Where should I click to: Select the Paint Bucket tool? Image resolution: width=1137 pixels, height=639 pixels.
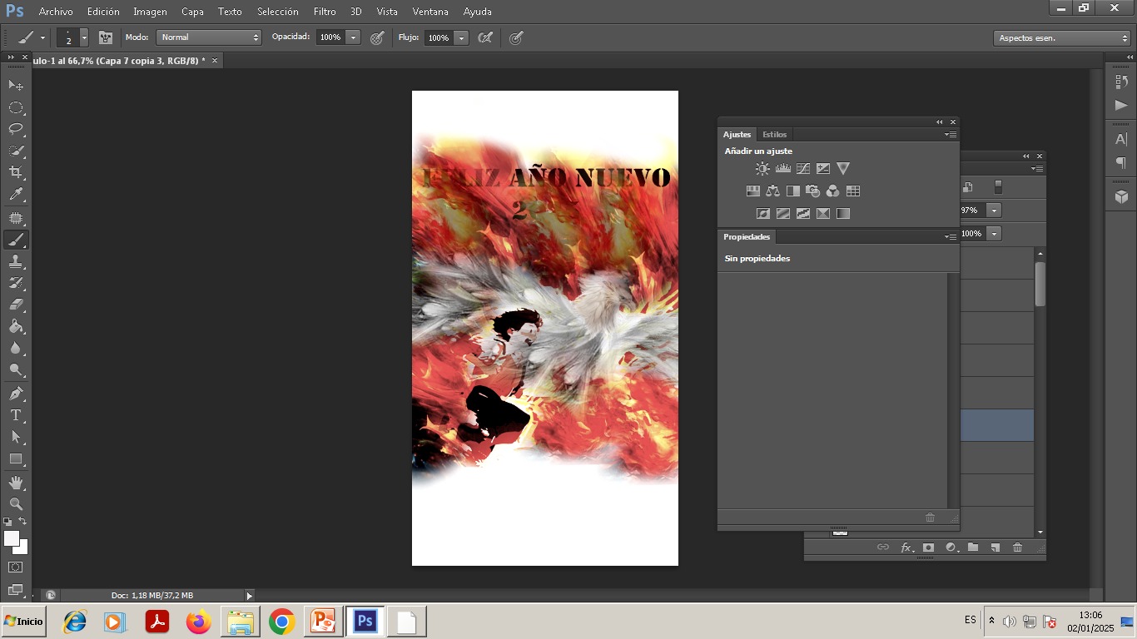click(x=16, y=326)
